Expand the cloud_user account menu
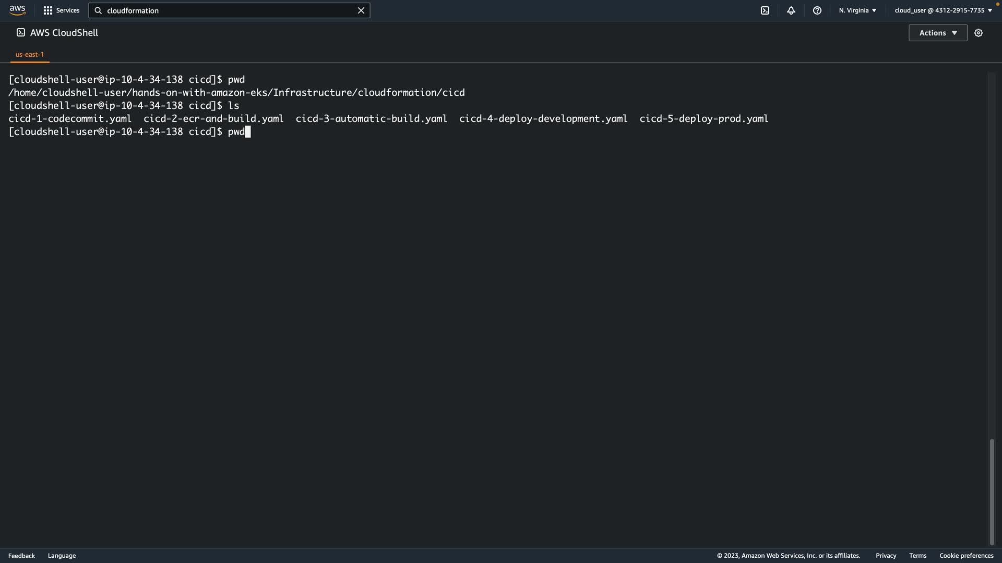This screenshot has width=1002, height=563. point(943,10)
